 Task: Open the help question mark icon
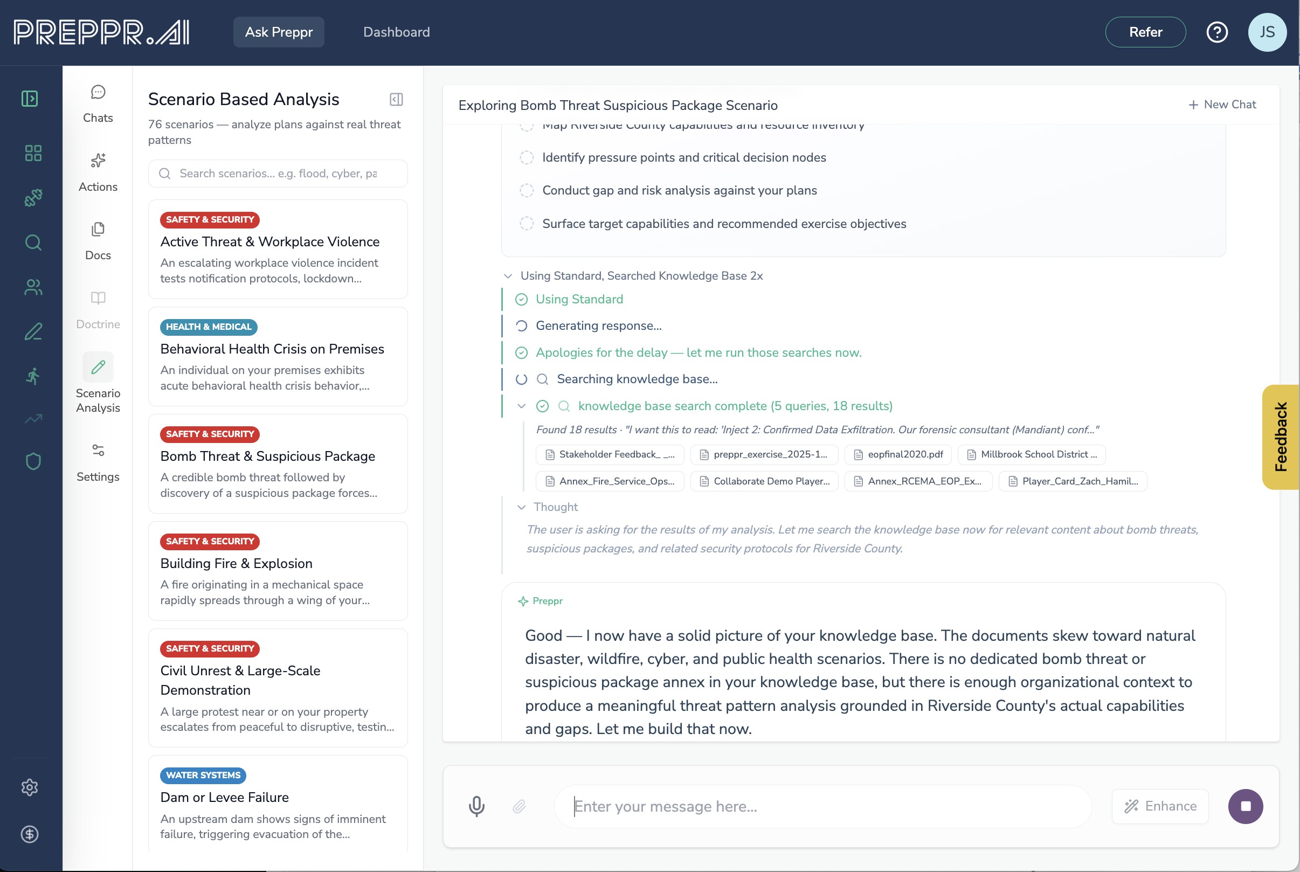click(x=1216, y=32)
